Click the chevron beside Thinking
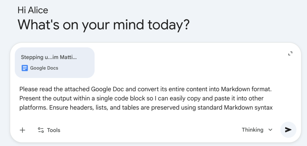The width and height of the screenshot is (307, 146). pyautogui.click(x=270, y=130)
